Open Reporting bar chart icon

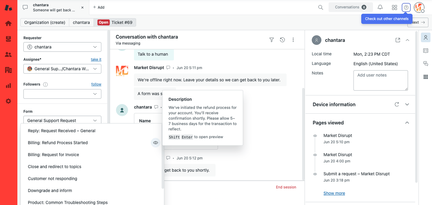pos(8,86)
